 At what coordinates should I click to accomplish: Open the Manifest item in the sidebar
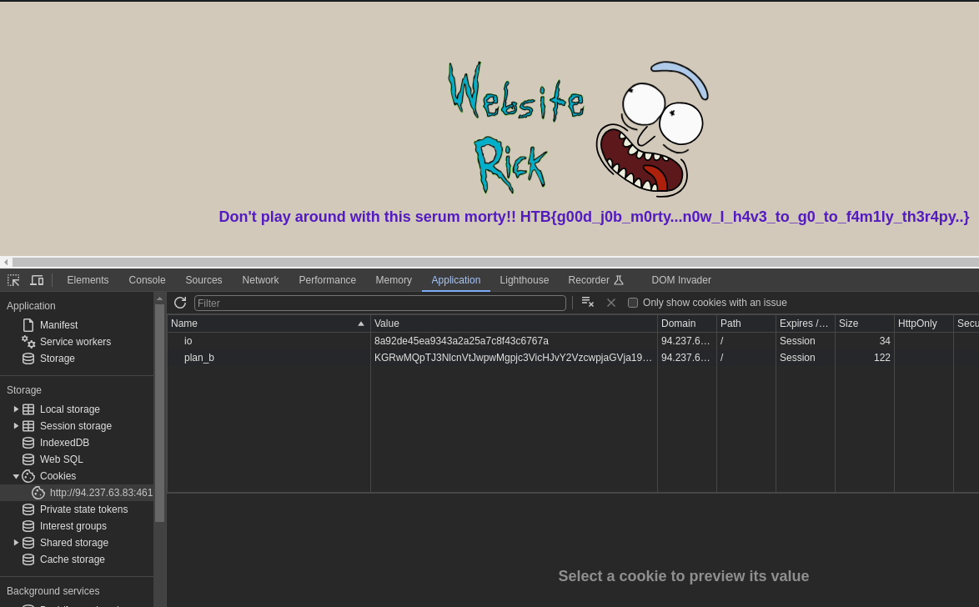pos(58,325)
